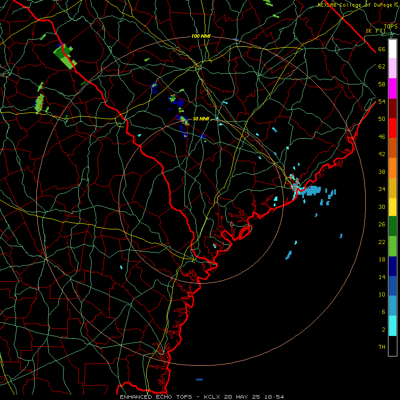The image size is (400, 400).
Task: Click the cyan legend swatch
Action: pyautogui.click(x=392, y=326)
